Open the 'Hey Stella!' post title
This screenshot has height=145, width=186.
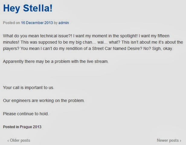(x=28, y=8)
